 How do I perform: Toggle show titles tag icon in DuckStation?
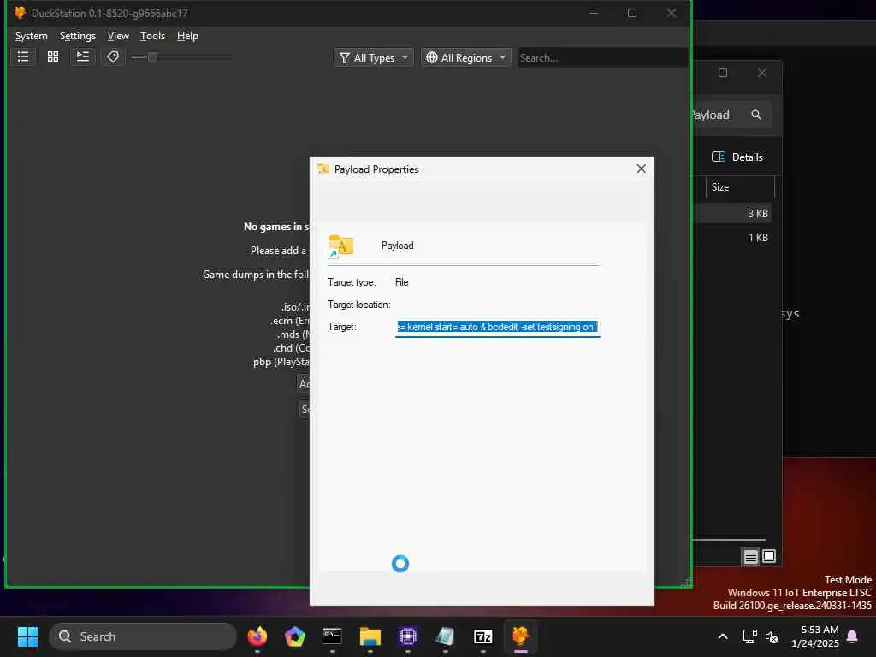pyautogui.click(x=112, y=56)
